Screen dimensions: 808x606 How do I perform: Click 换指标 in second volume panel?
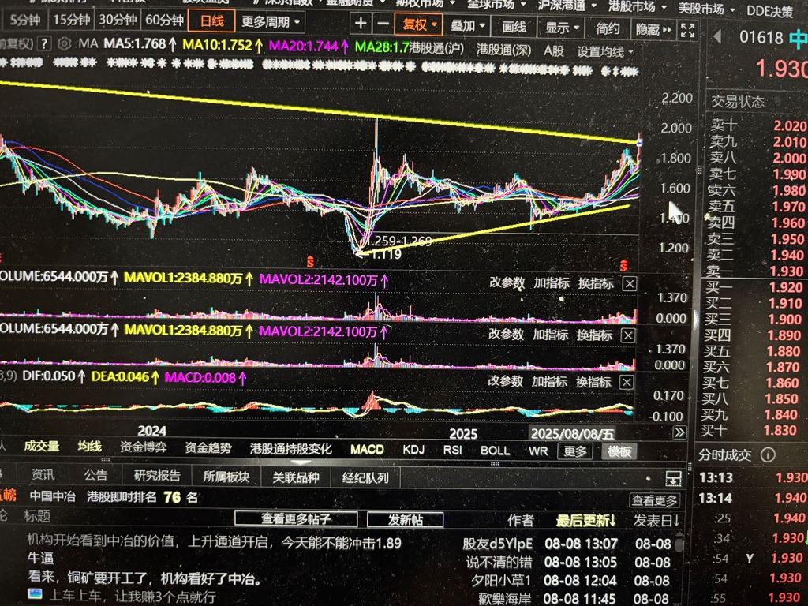pyautogui.click(x=594, y=335)
